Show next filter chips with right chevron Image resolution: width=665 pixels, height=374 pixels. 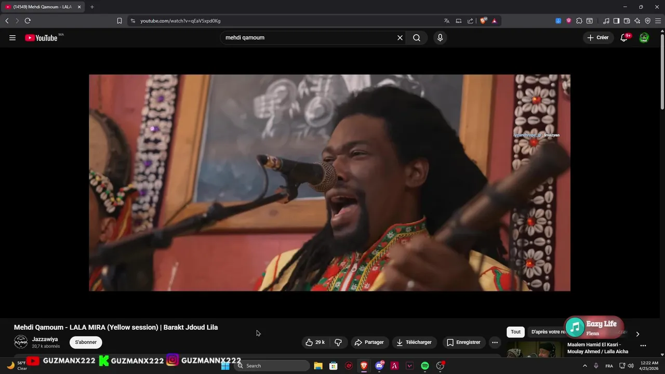638,334
